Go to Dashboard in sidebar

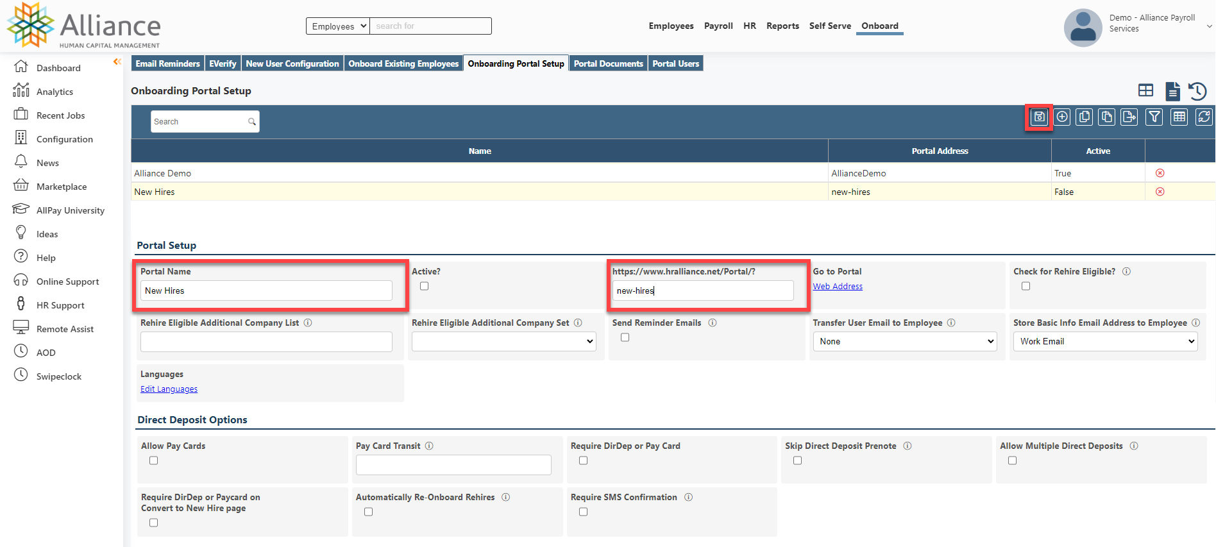[x=58, y=68]
